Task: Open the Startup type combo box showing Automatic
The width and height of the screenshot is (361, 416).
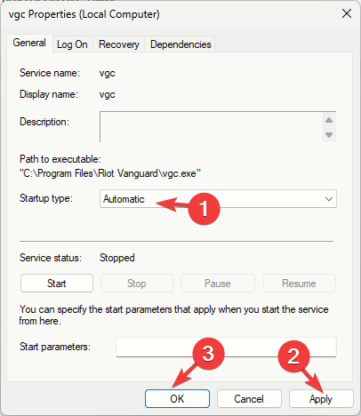Action: [218, 199]
